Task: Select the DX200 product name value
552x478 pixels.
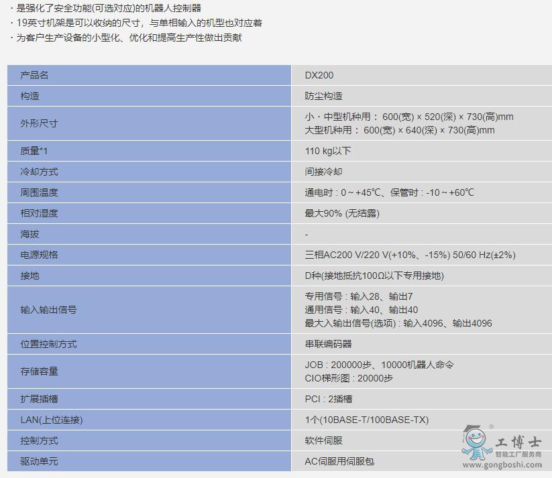Action: coord(319,75)
